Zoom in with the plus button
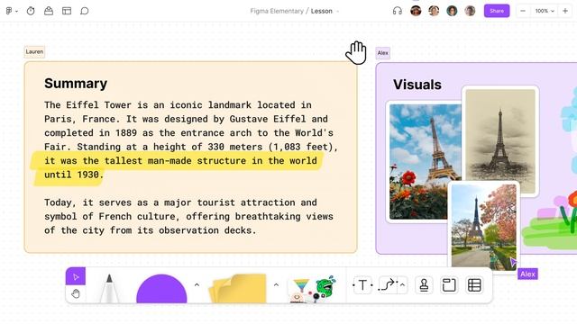This screenshot has height=324, width=577. 565,11
